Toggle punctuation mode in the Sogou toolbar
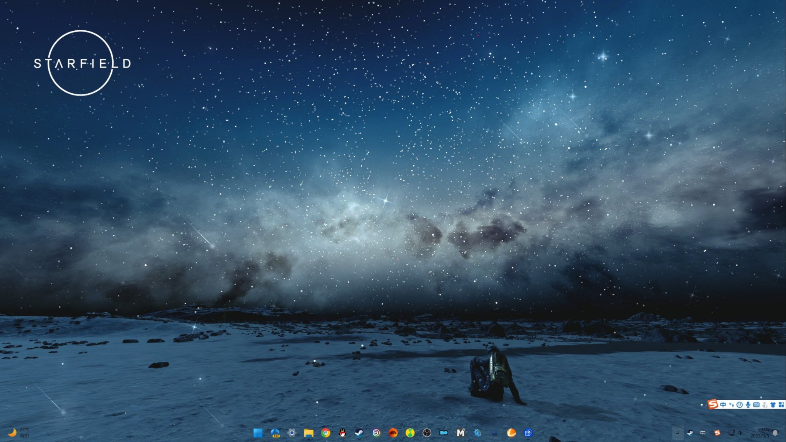Image resolution: width=786 pixels, height=442 pixels. [732, 404]
